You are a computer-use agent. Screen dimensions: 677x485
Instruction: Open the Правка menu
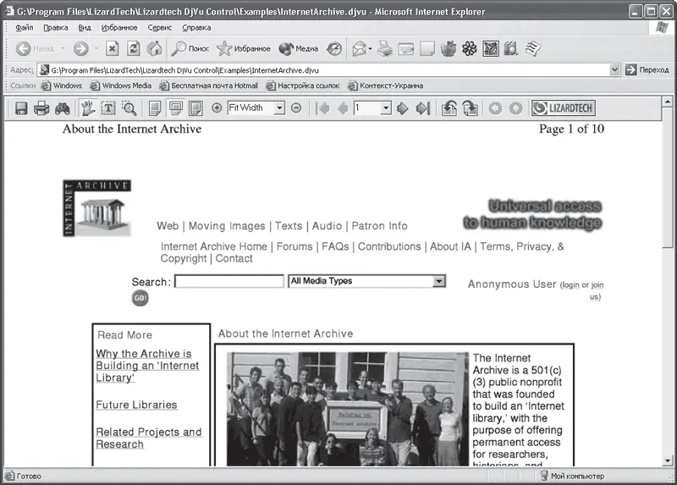pyautogui.click(x=56, y=28)
